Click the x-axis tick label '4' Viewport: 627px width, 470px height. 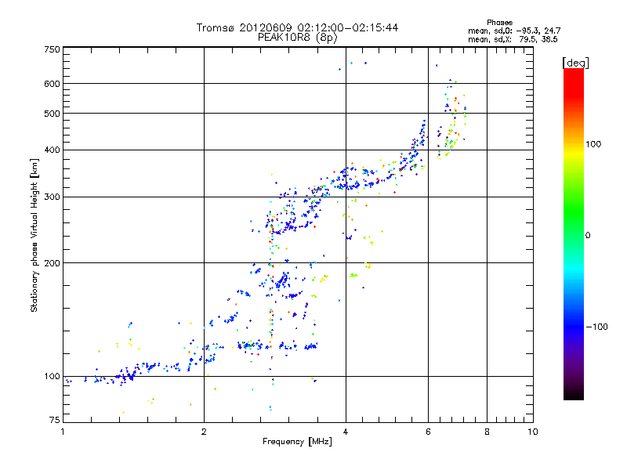[x=346, y=432]
